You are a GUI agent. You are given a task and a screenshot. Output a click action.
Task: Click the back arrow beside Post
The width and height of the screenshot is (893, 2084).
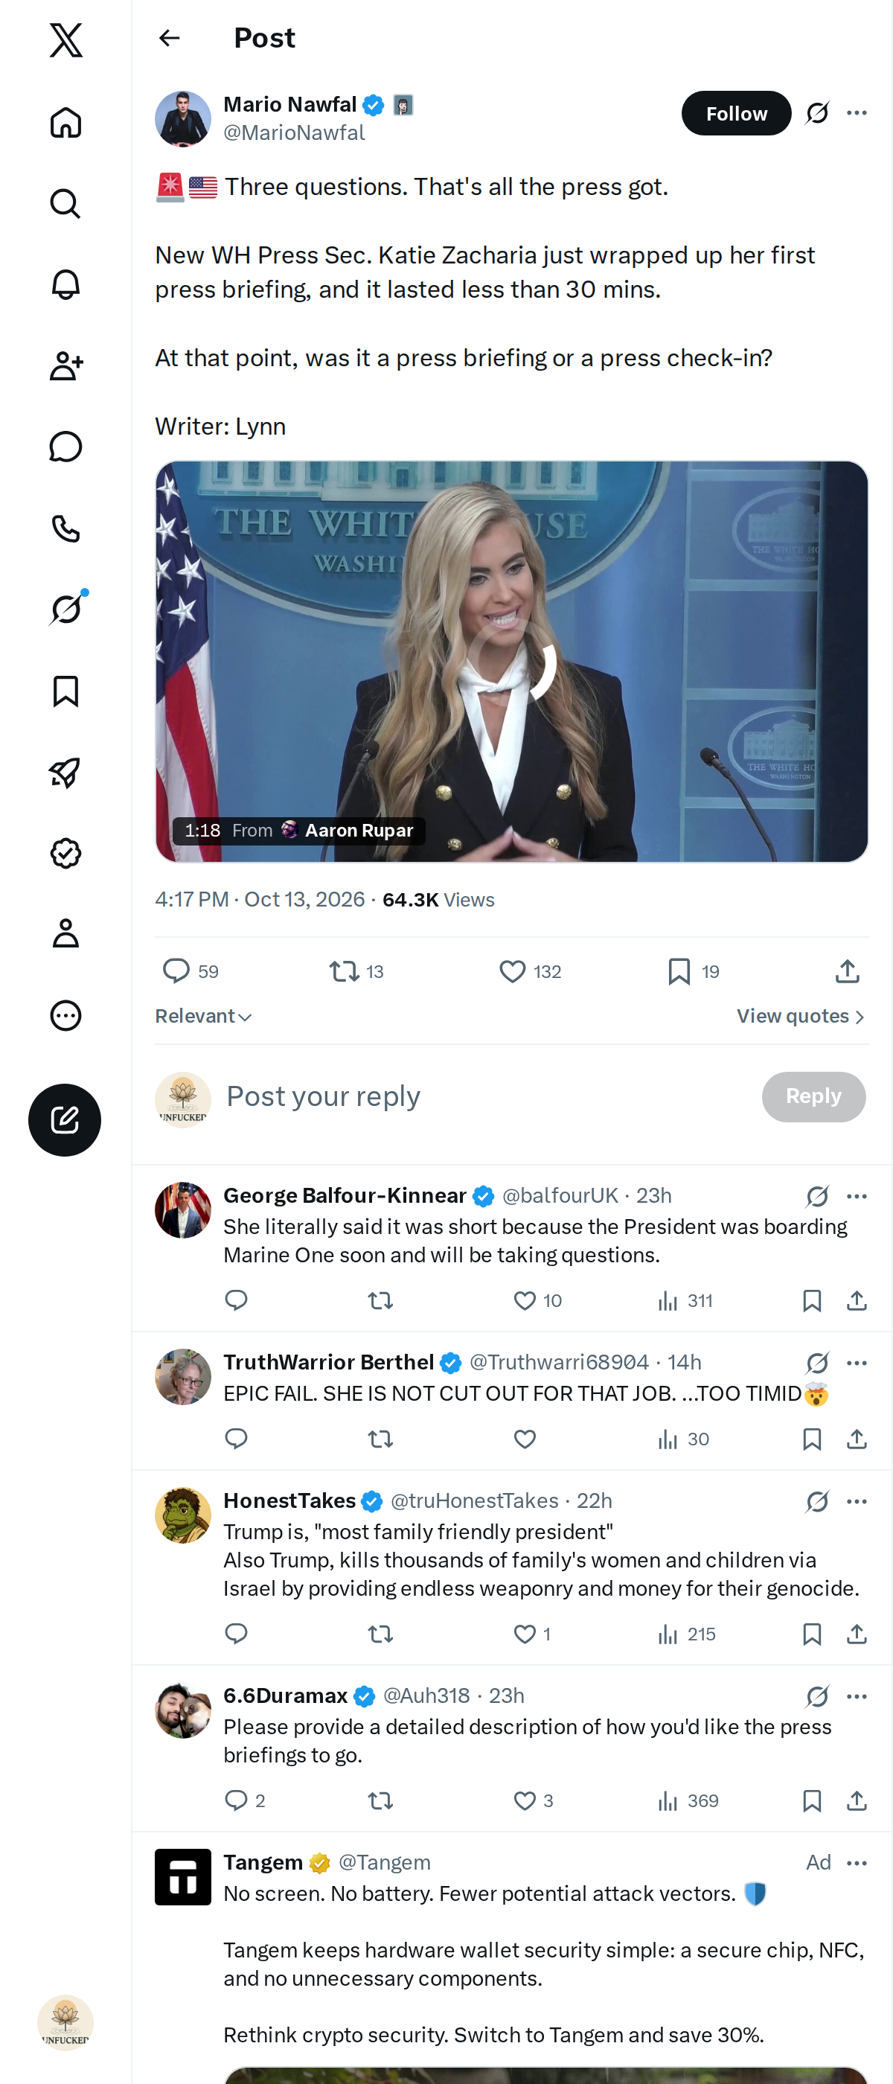pyautogui.click(x=169, y=38)
